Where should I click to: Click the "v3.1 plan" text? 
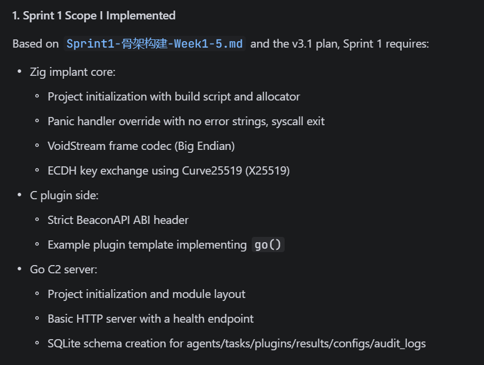pos(313,44)
